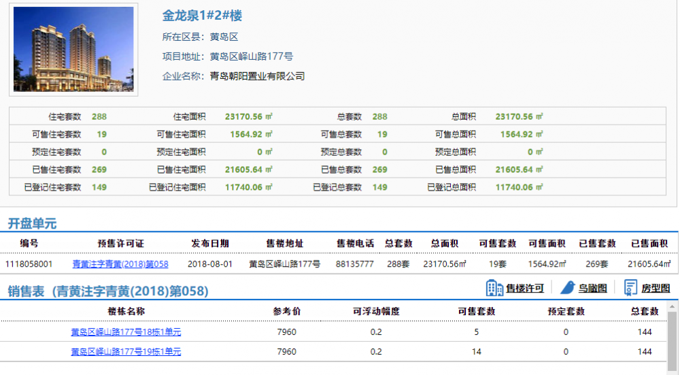Image resolution: width=680 pixels, height=375 pixels.
Task: Select company name 青岛朝阳置业有限公司
Action: (257, 76)
